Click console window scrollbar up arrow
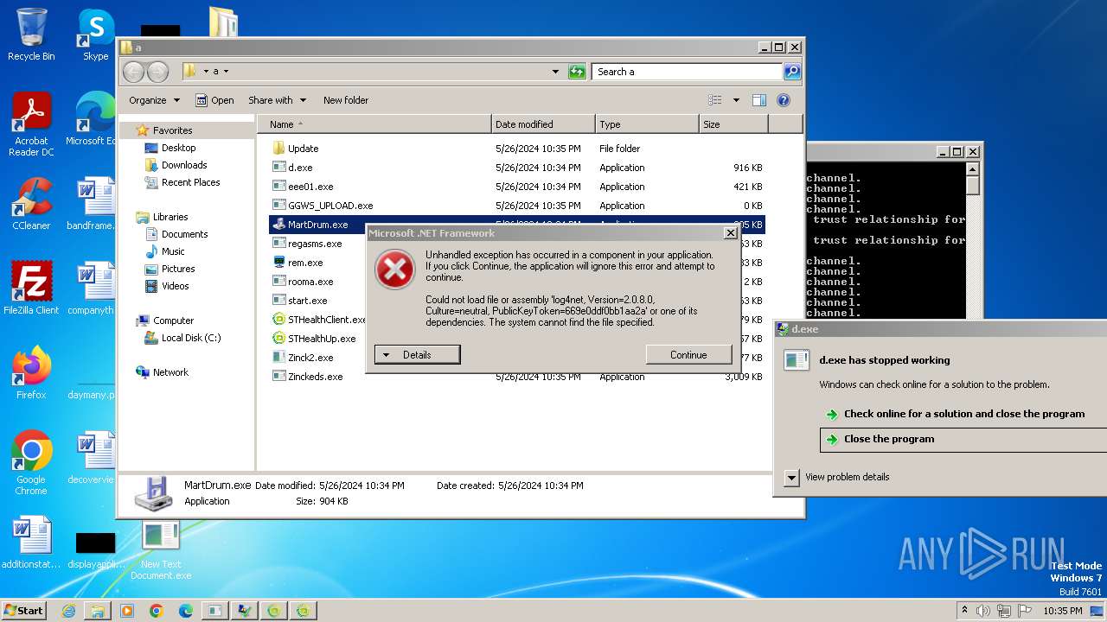This screenshot has width=1107, height=622. click(973, 169)
